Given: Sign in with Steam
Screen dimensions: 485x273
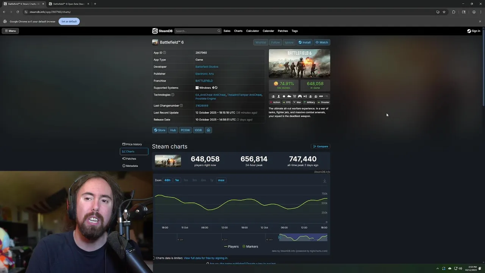Looking at the screenshot, I should click(x=474, y=31).
